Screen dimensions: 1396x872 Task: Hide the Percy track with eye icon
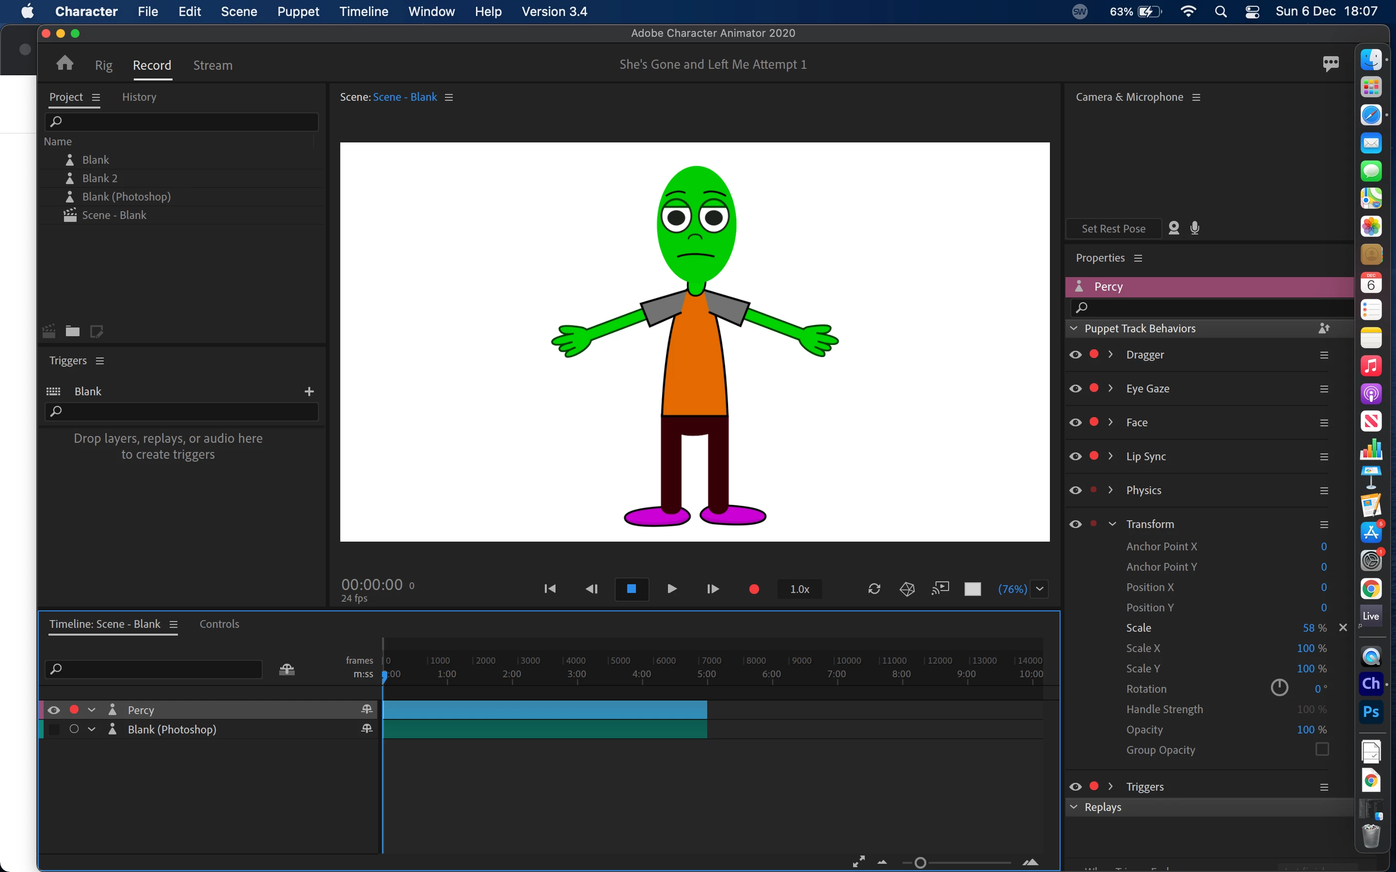pos(54,710)
